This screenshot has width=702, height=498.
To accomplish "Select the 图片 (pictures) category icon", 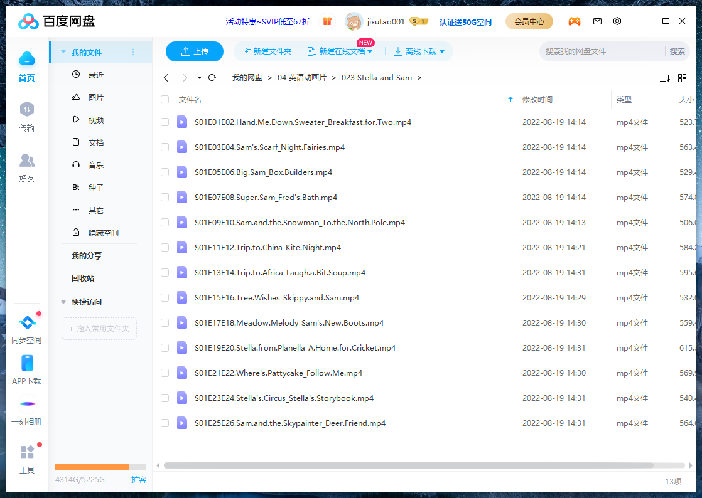I will [76, 97].
